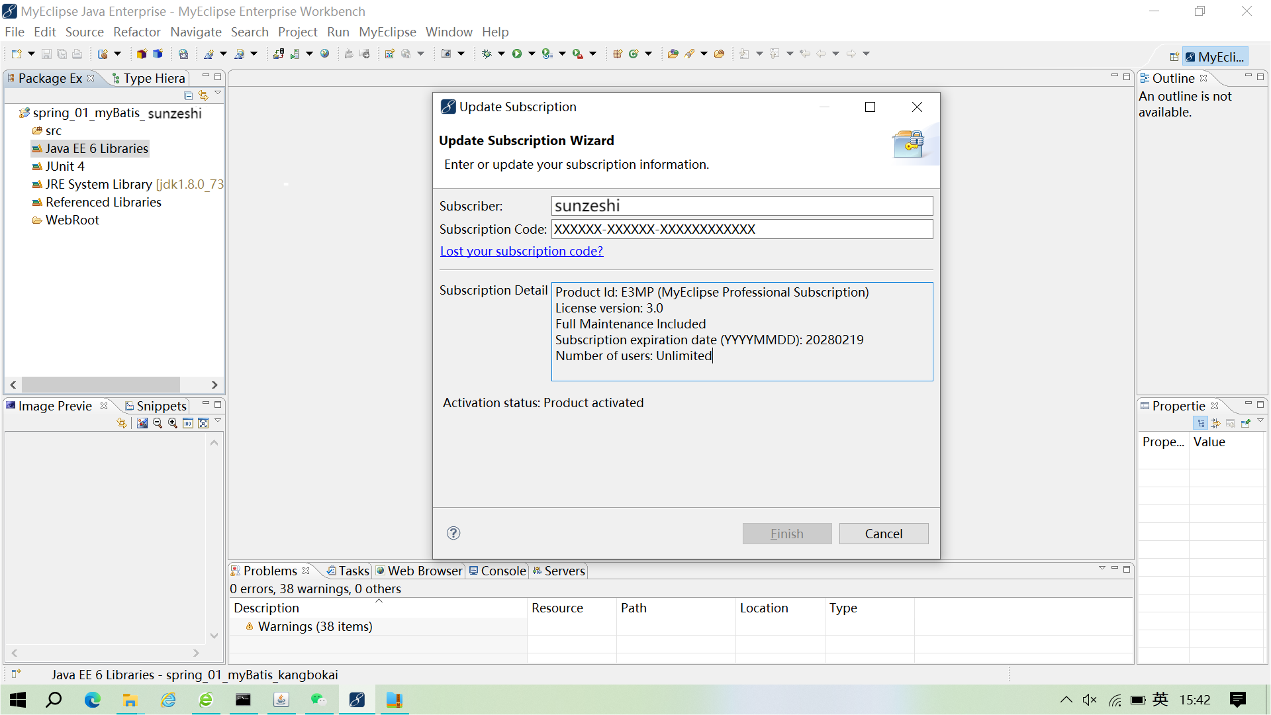Click in the Subscriber input field
Image resolution: width=1271 pixels, height=715 pixels.
[742, 206]
